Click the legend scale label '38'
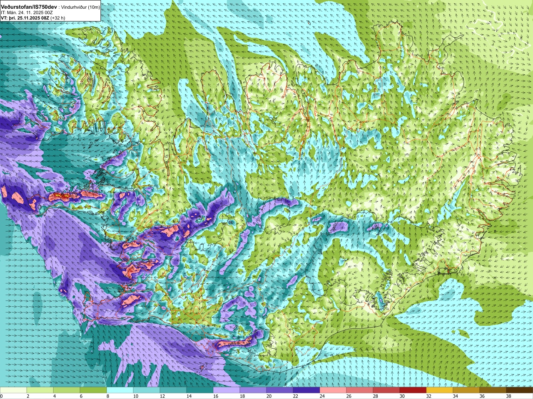533x399 pixels. point(508,397)
